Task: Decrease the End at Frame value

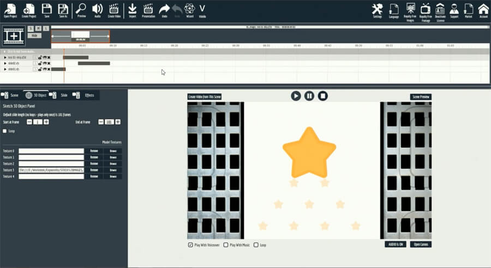Action: pyautogui.click(x=101, y=122)
